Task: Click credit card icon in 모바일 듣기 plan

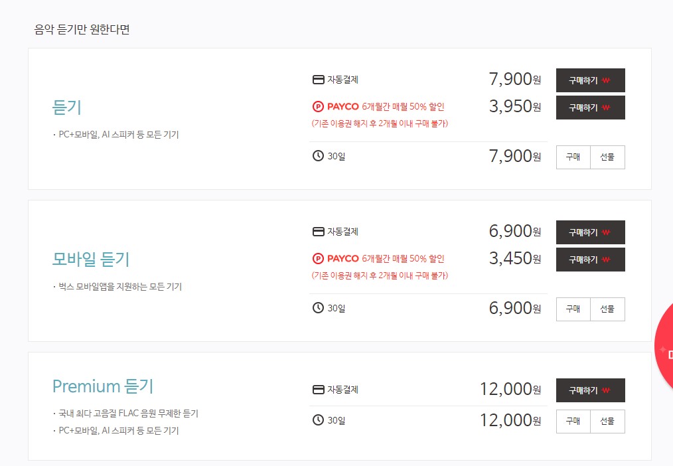Action: coord(318,232)
